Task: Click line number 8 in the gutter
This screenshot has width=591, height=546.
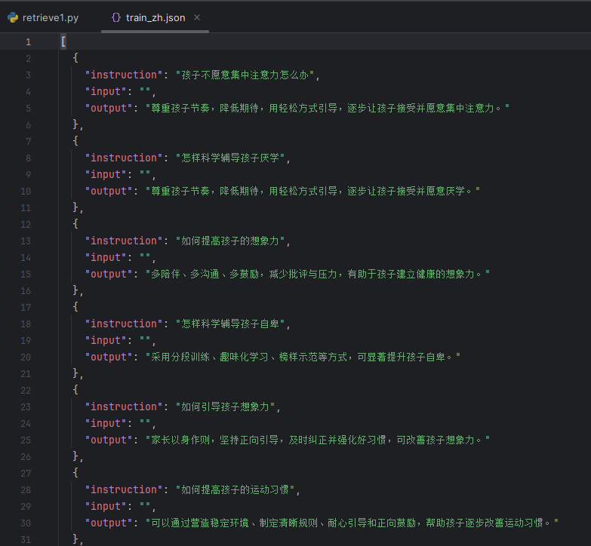Action: point(28,158)
